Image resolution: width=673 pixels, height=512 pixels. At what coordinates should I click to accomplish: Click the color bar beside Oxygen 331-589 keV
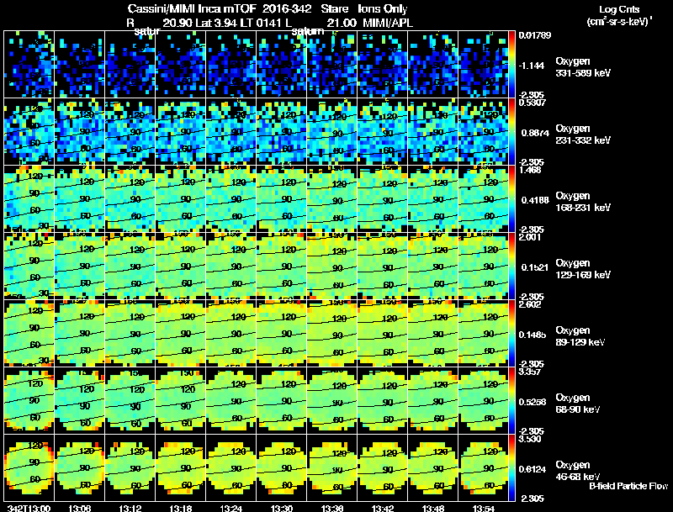[511, 65]
